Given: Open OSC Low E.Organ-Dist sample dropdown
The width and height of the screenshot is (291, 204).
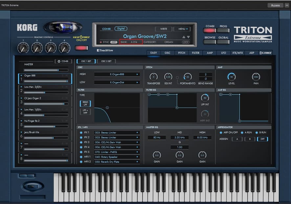Looking at the screenshot, I should 117,83.
